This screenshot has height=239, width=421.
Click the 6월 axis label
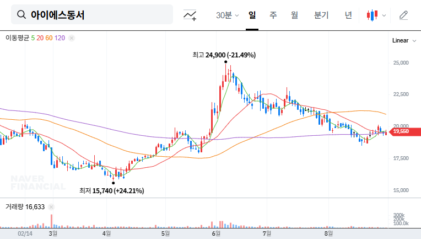click(216, 233)
